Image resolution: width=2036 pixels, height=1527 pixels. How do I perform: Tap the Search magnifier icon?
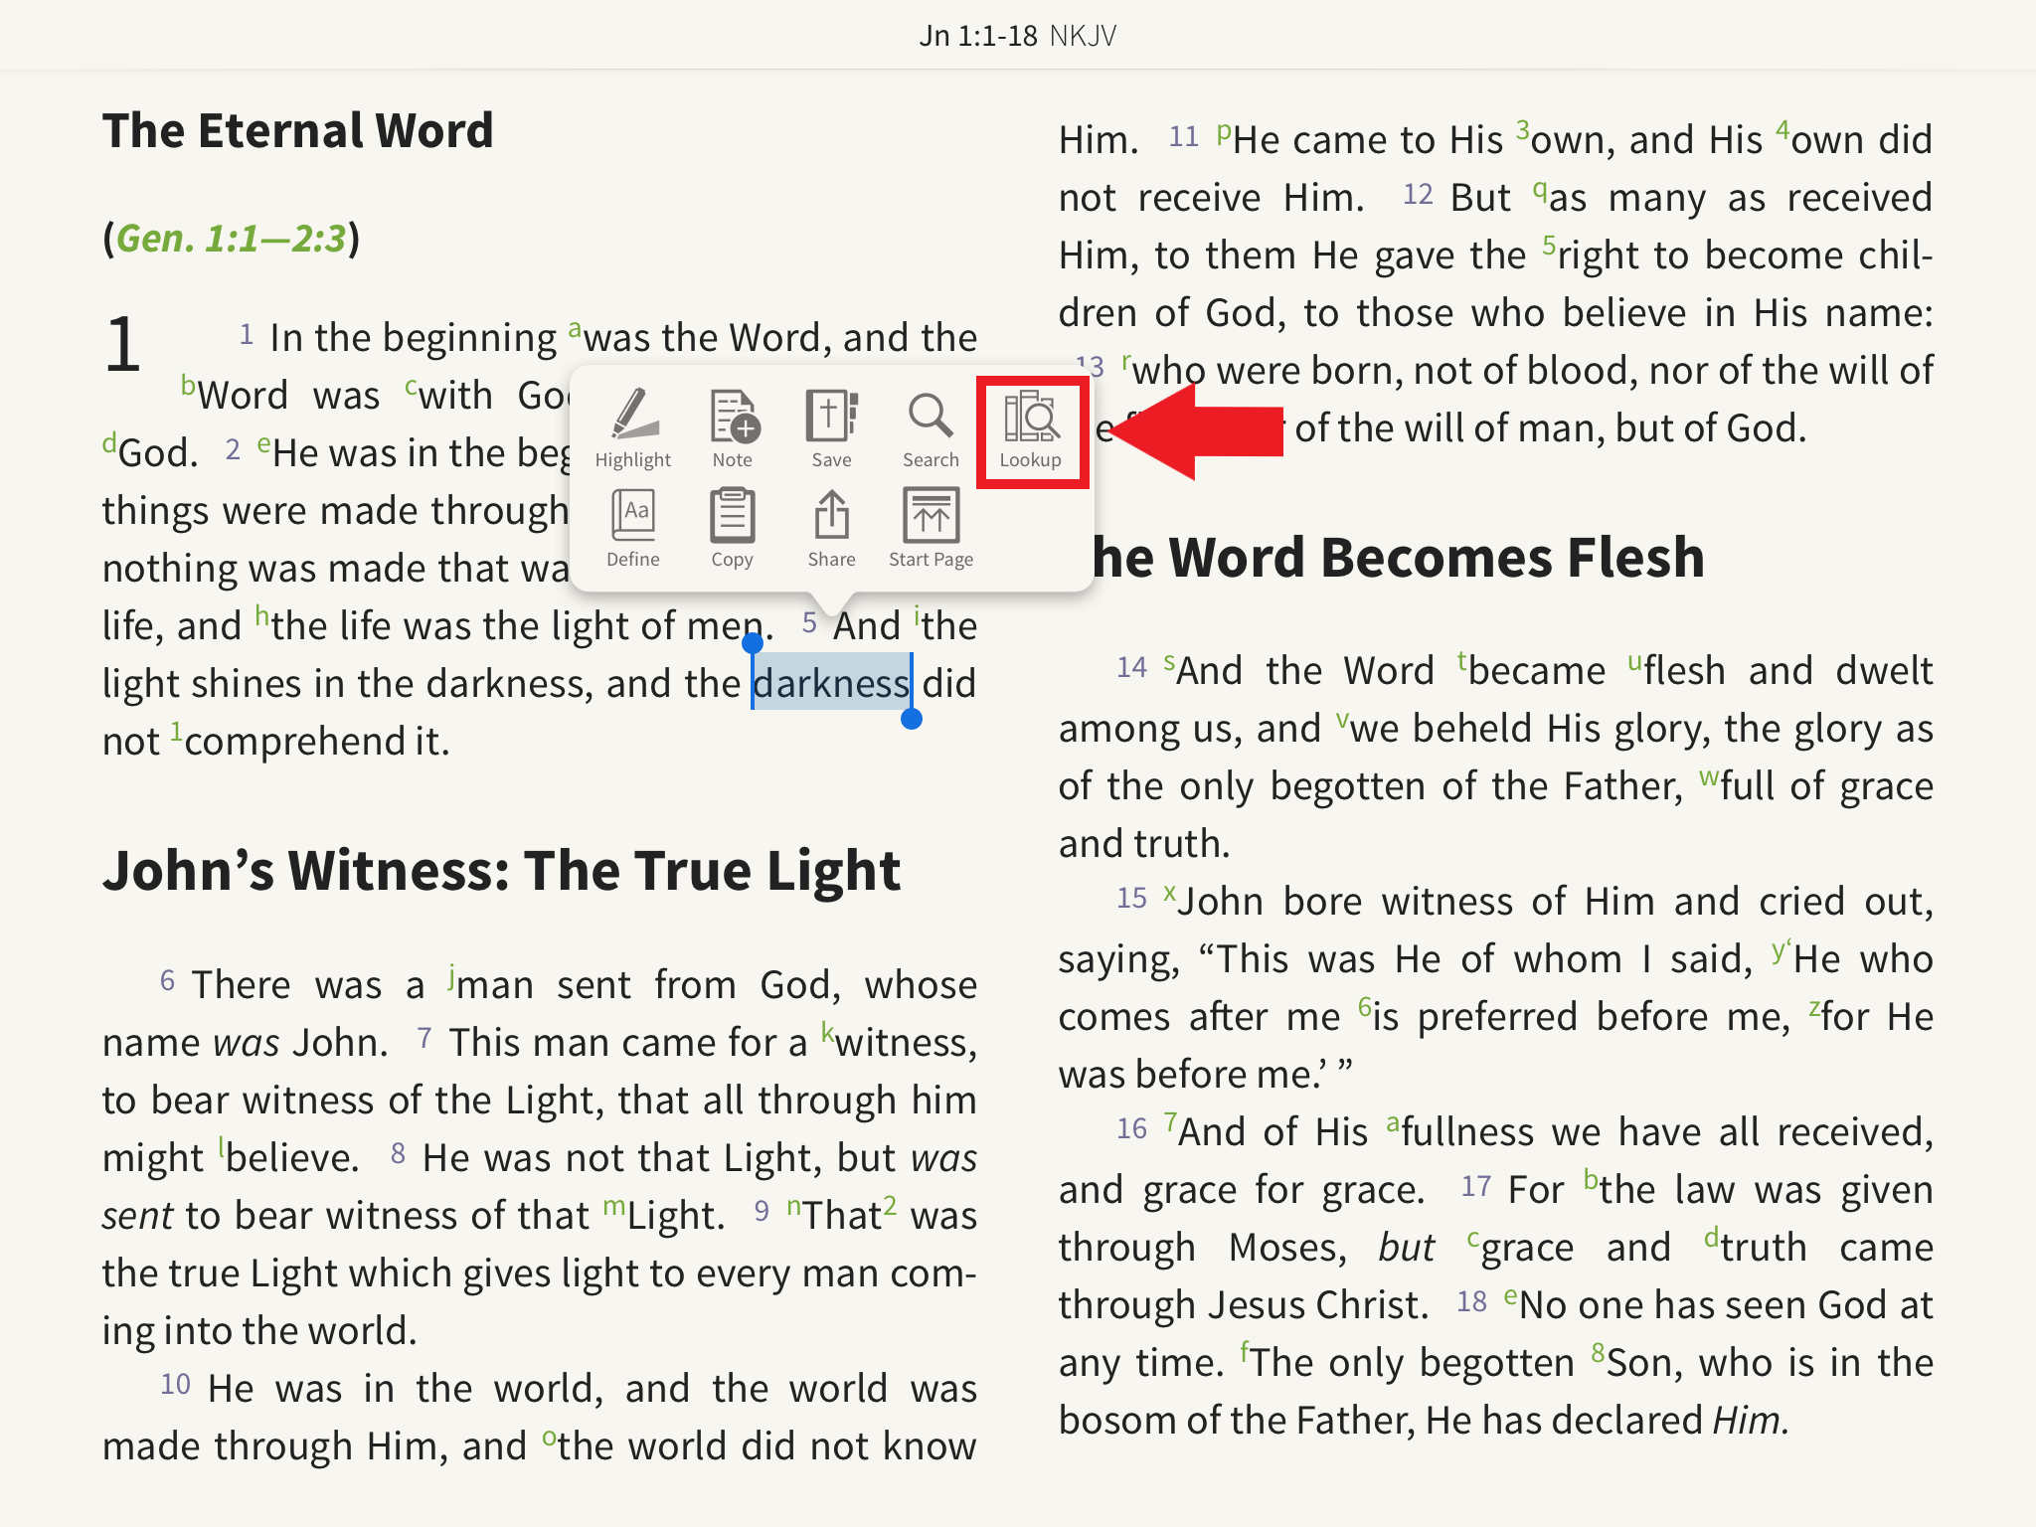pos(931,428)
